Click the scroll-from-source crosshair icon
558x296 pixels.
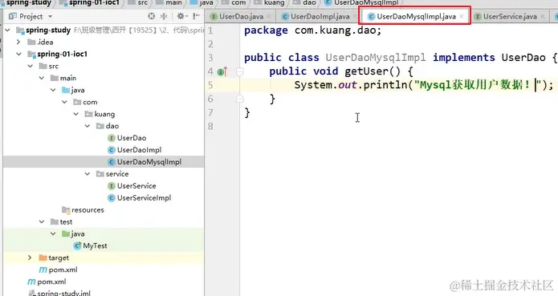coord(152,16)
